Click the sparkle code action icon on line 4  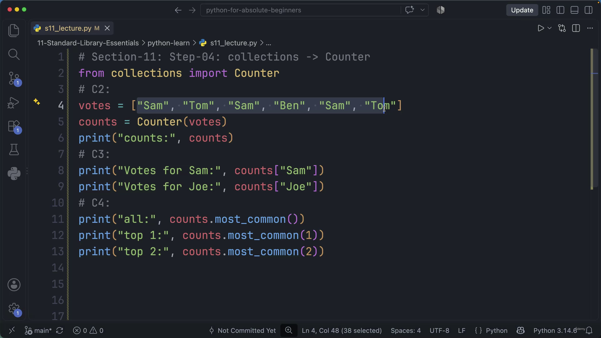pyautogui.click(x=37, y=102)
